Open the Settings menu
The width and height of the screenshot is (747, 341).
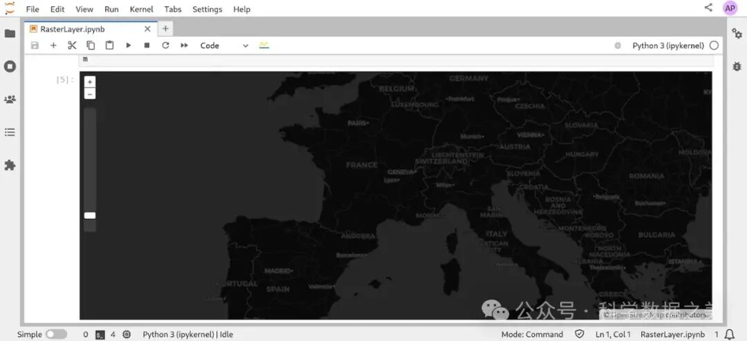pos(207,9)
